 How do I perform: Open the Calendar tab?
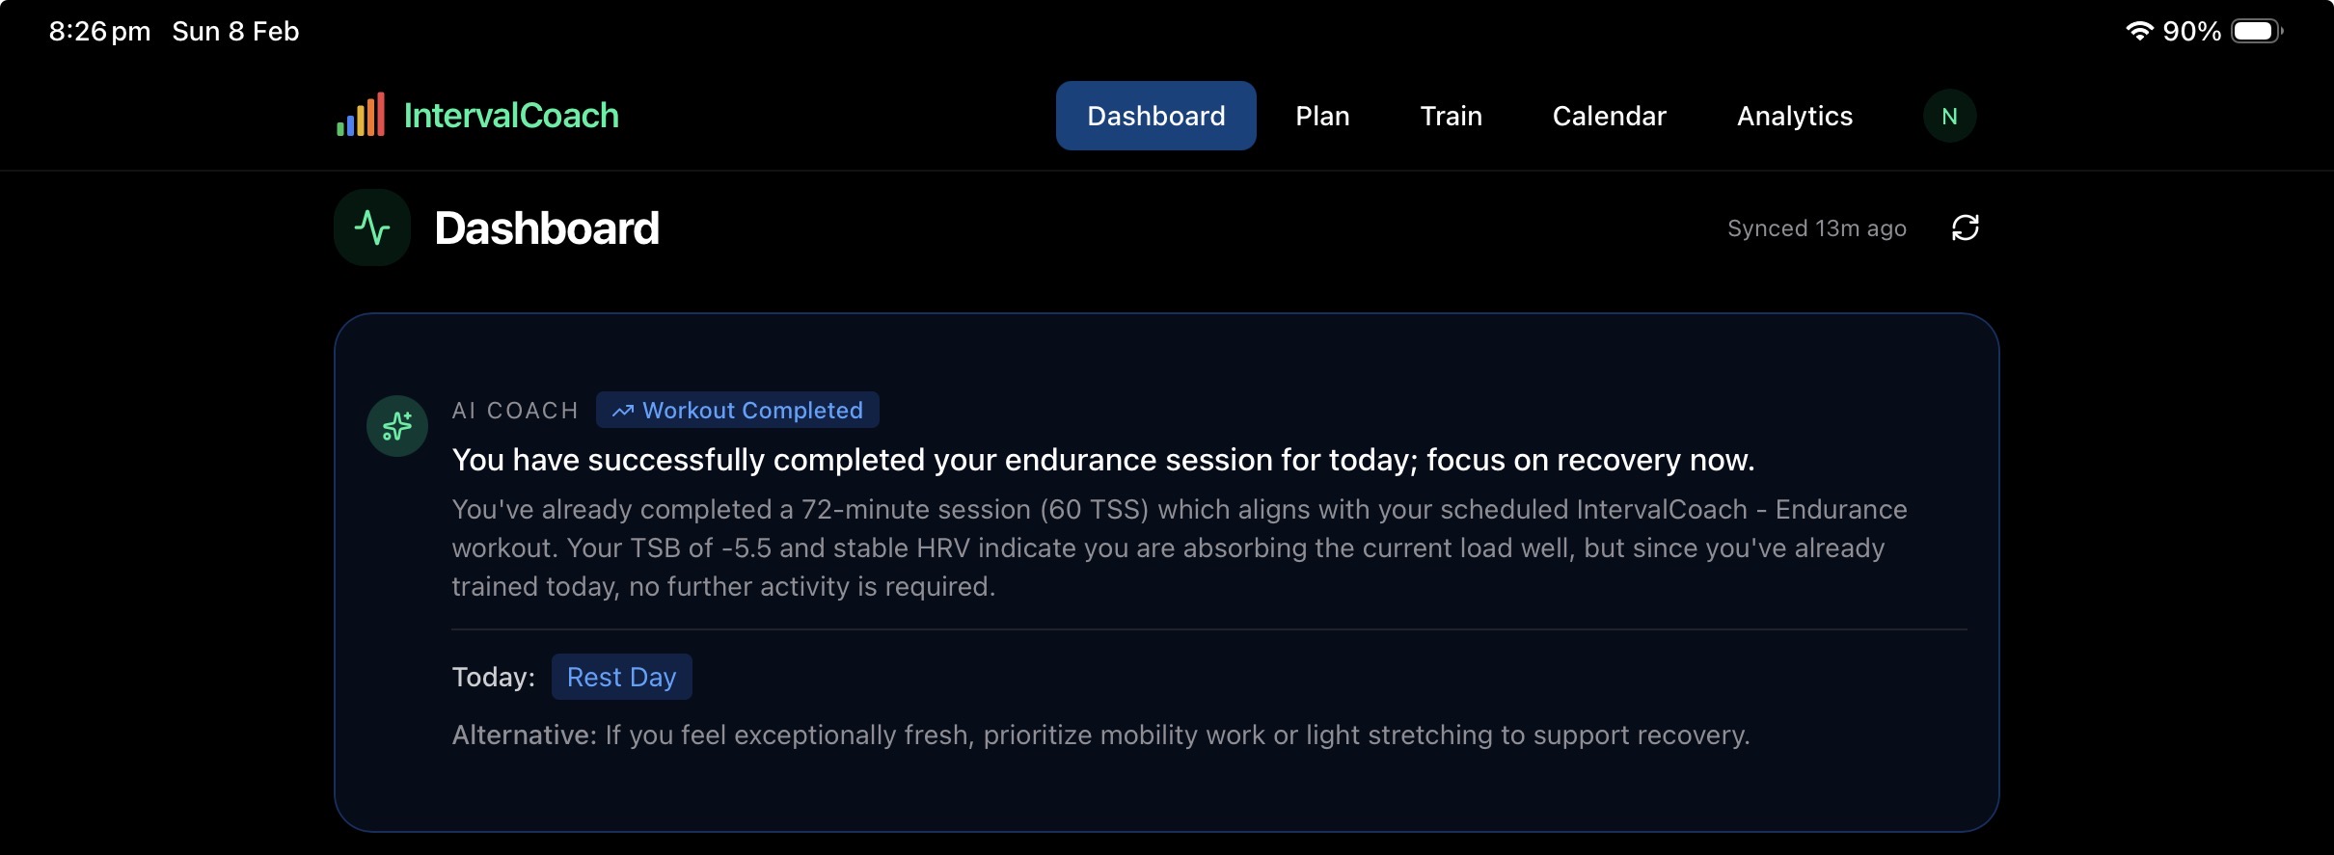pos(1609,117)
